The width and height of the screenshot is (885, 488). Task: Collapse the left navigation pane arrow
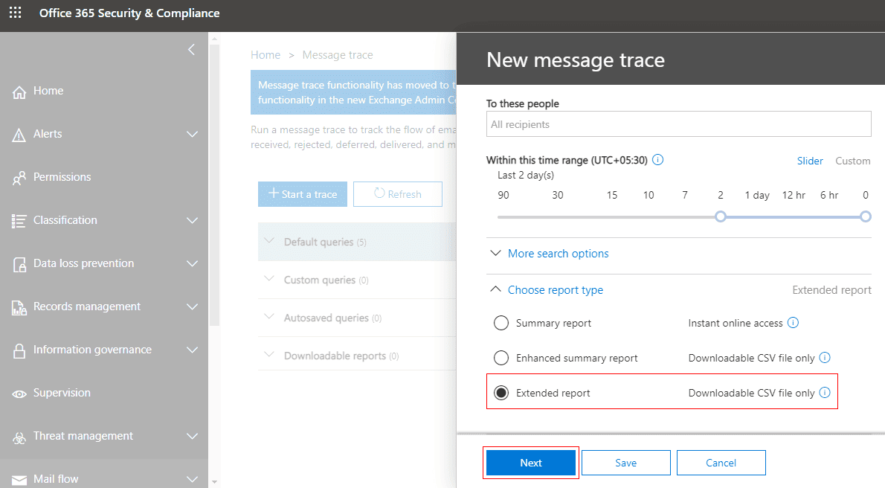191,50
